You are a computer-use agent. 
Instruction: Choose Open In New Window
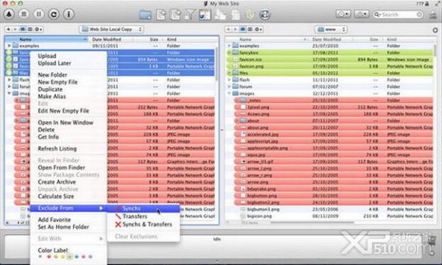click(66, 122)
